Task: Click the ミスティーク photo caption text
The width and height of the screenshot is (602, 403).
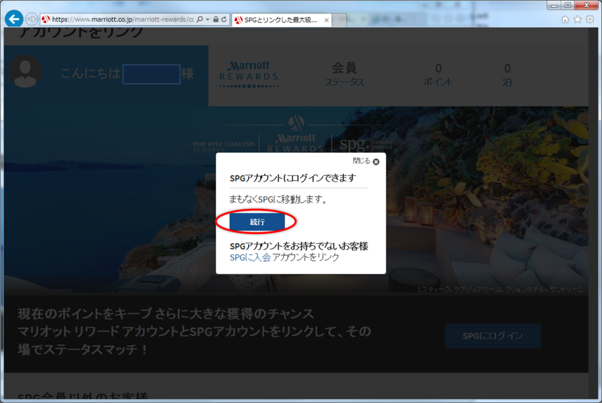Action: tap(500, 289)
